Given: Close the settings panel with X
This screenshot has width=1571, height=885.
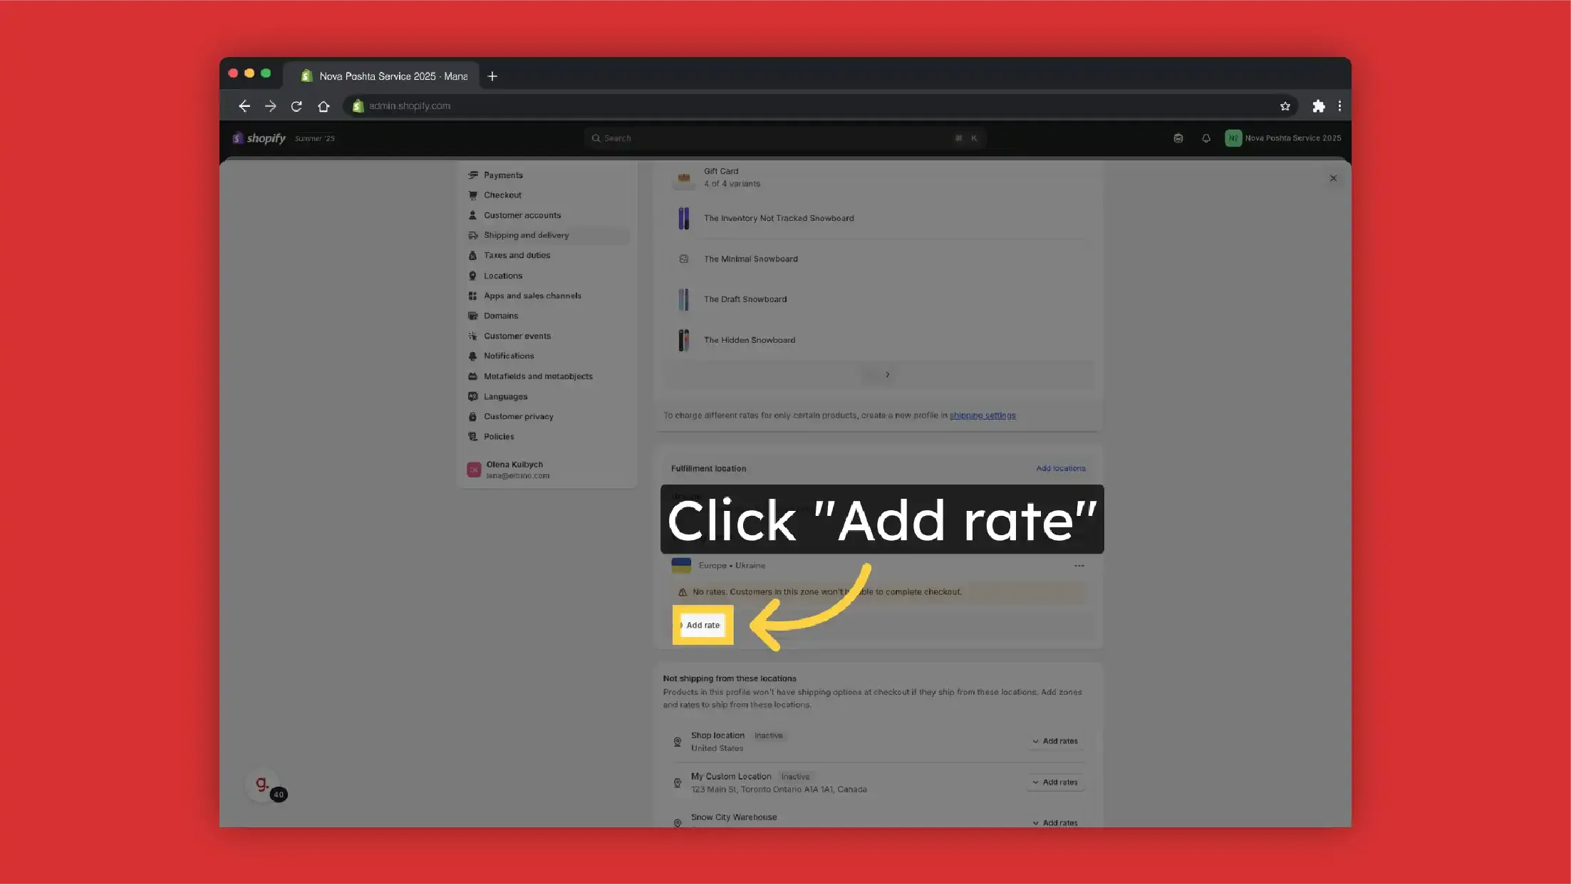Looking at the screenshot, I should pos(1333,178).
